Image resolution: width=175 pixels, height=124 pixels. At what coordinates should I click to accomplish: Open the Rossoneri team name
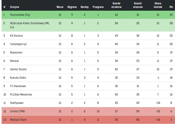tap(16, 52)
